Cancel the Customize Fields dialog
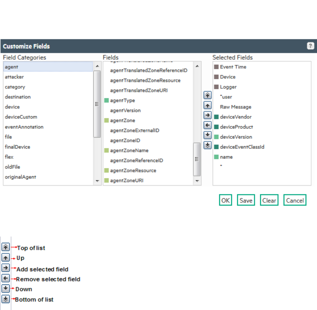 point(295,200)
